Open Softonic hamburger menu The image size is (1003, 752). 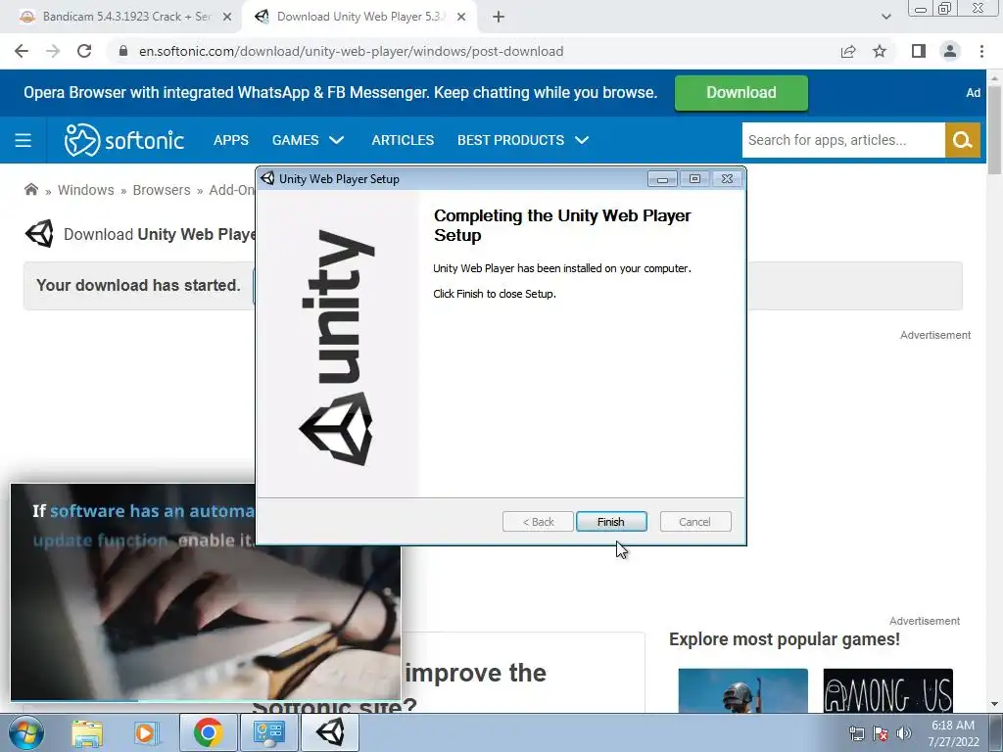coord(24,140)
